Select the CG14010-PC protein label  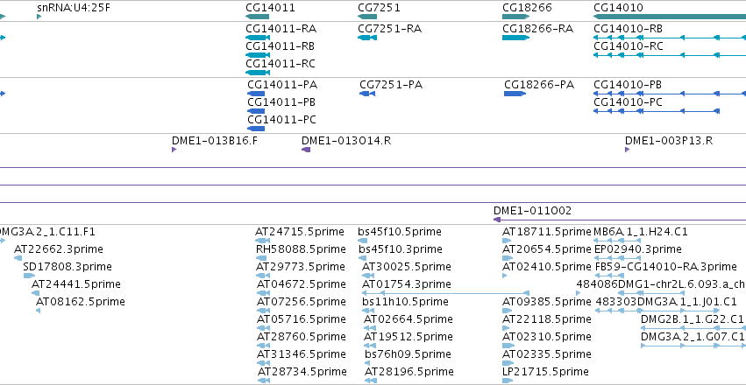coord(628,102)
